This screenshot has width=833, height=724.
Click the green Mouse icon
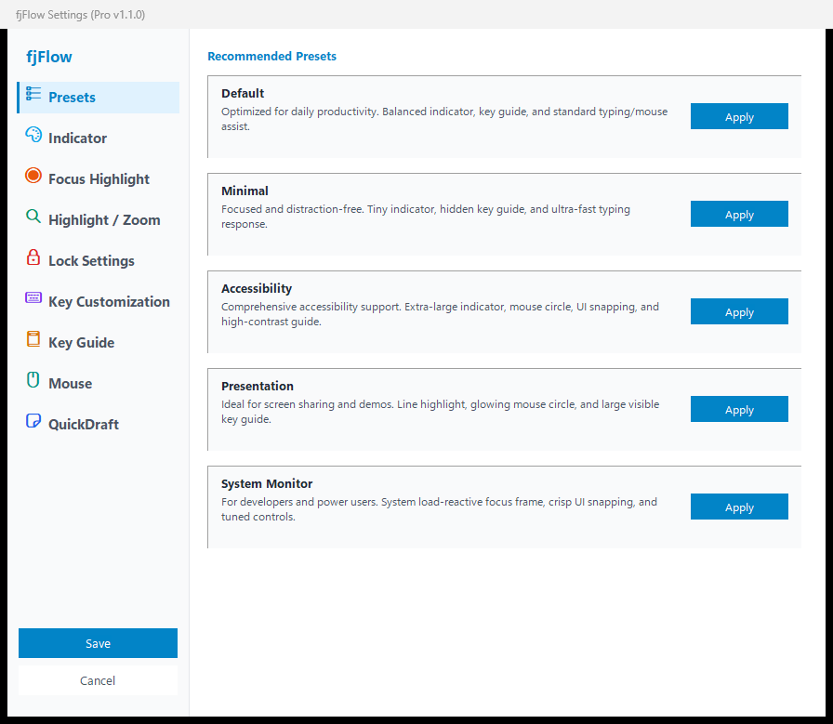point(33,380)
